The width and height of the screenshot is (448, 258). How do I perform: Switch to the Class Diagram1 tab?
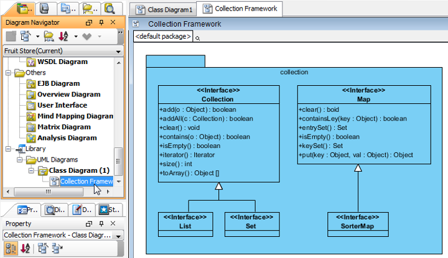point(164,10)
